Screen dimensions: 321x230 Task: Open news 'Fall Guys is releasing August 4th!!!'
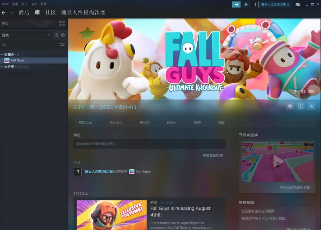pyautogui.click(x=180, y=211)
